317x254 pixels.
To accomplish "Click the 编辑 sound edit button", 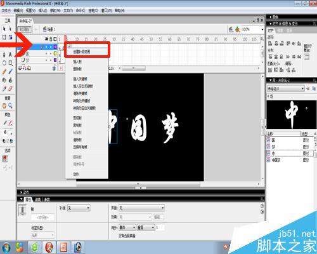I will [x=158, y=217].
